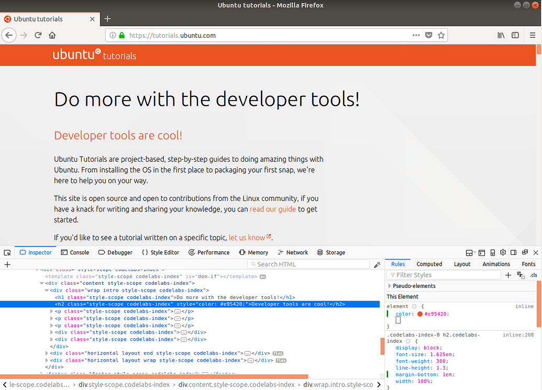
Task: Follow the 'read our guide' link
Action: (272, 209)
